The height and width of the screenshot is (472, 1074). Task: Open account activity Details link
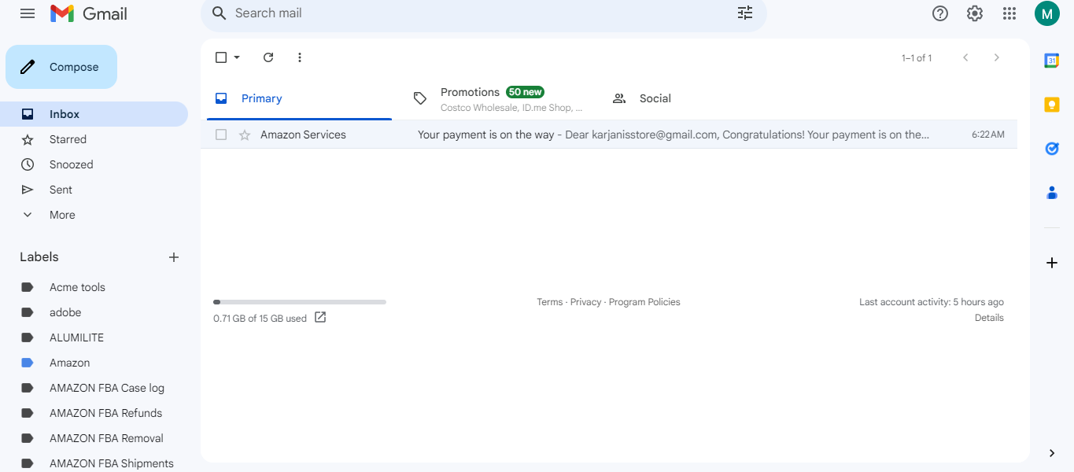(x=989, y=318)
